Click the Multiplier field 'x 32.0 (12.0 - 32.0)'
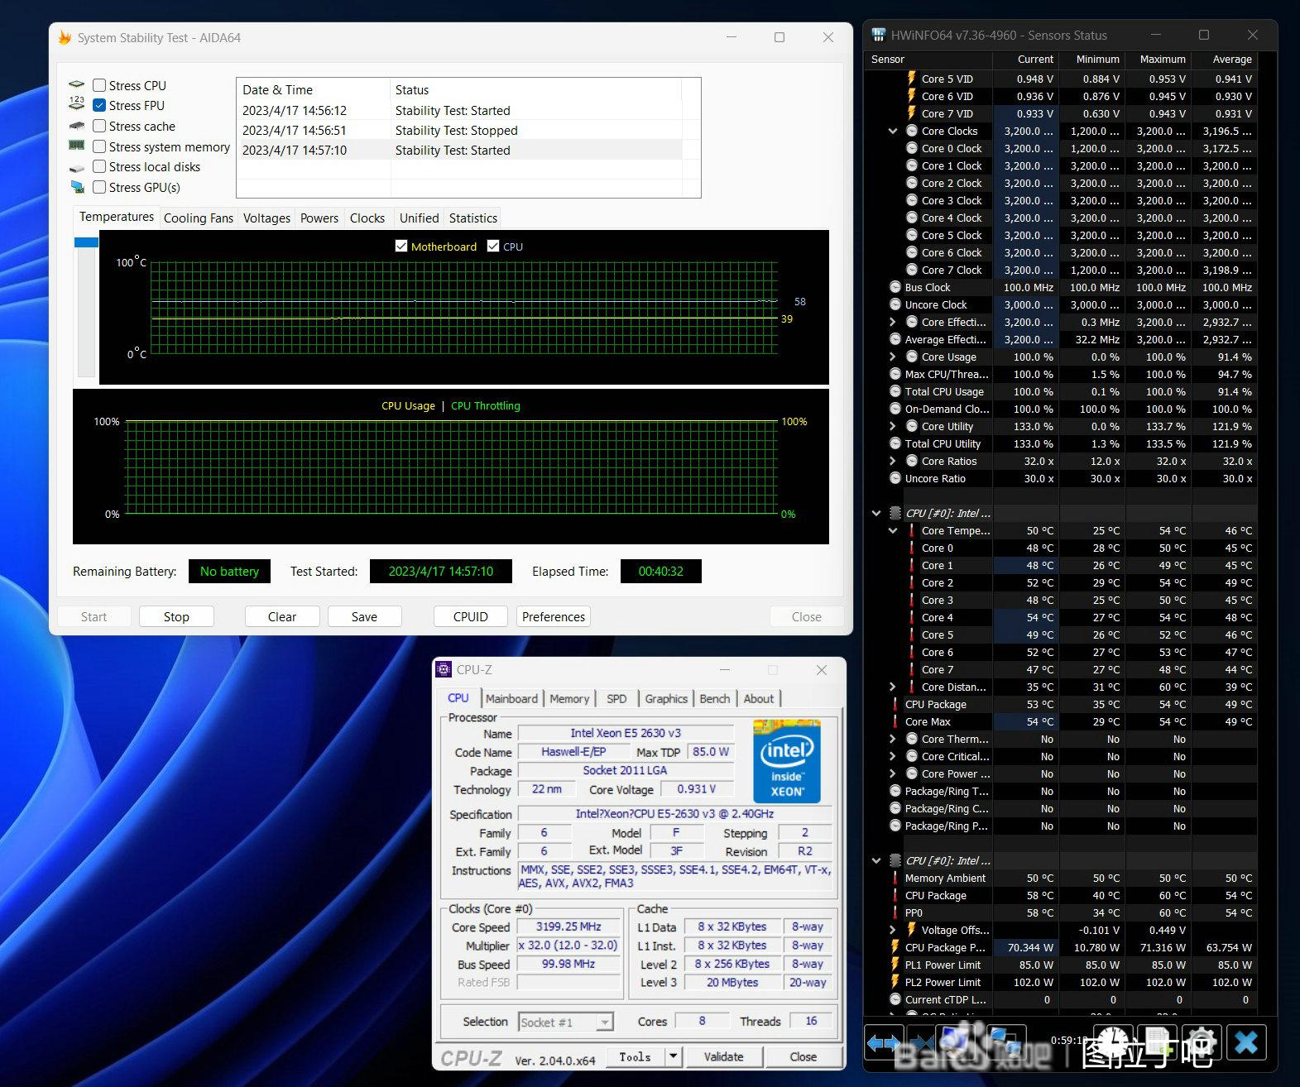This screenshot has height=1087, width=1300. pos(569,945)
